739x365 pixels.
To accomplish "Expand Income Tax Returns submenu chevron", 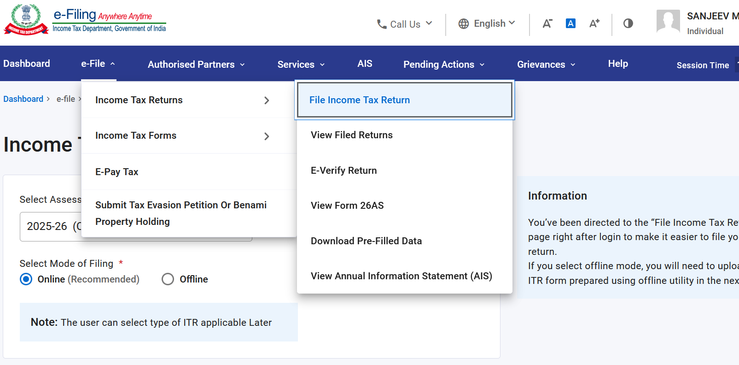I will tap(267, 100).
